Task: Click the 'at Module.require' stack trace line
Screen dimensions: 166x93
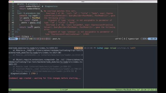Action: click(x=44, y=71)
